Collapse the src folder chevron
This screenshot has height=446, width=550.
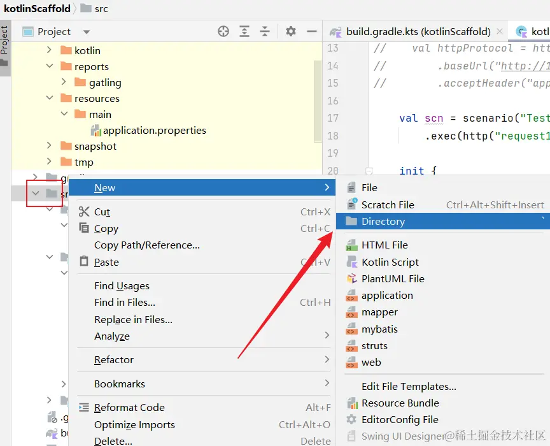point(36,193)
